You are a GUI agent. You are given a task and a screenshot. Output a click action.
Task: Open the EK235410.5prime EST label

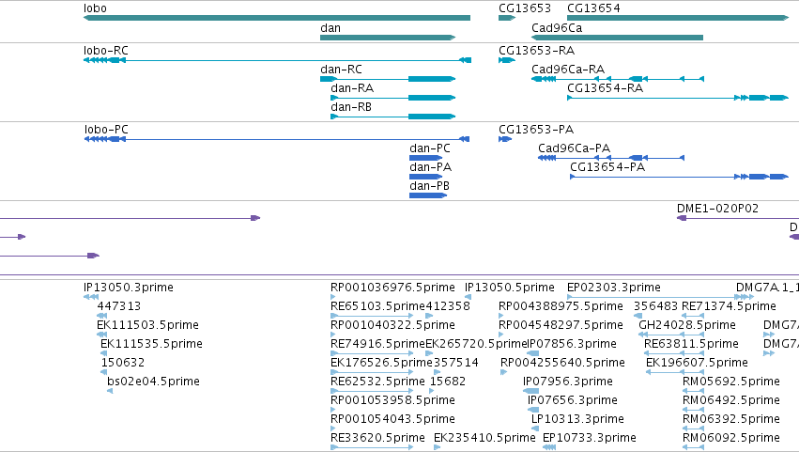(x=484, y=439)
